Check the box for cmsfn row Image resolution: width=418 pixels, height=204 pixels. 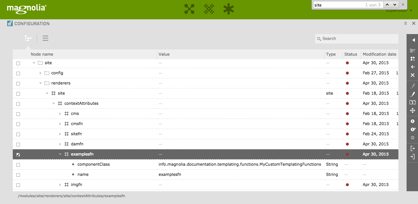click(18, 124)
